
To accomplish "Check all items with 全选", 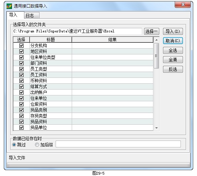I will click(173, 50).
